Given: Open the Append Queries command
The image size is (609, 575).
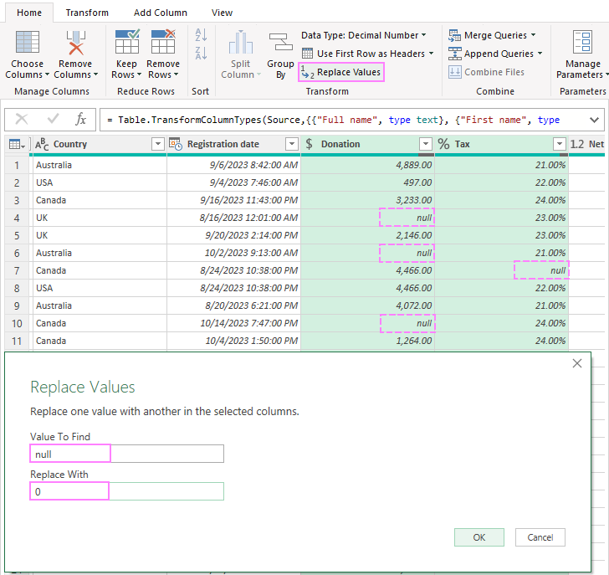Looking at the screenshot, I should pos(495,54).
